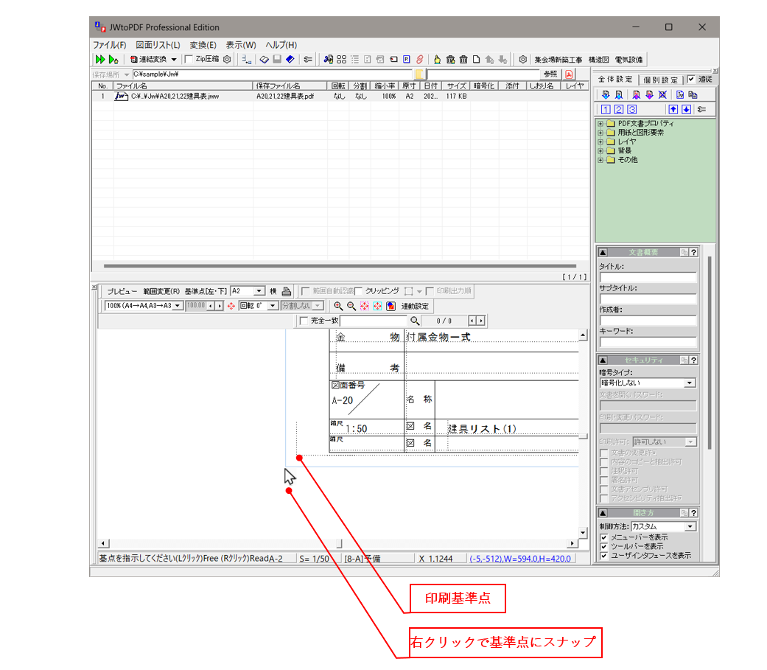
Task: Check the 完全一致 checkbox
Action: [x=304, y=321]
